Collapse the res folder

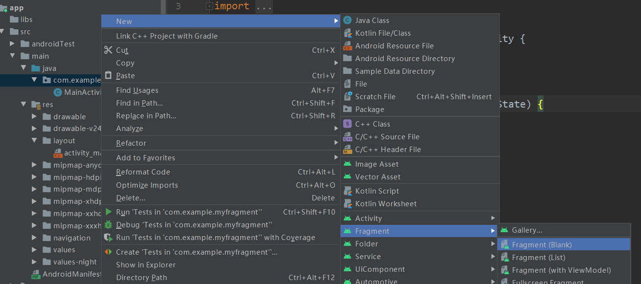click(23, 105)
